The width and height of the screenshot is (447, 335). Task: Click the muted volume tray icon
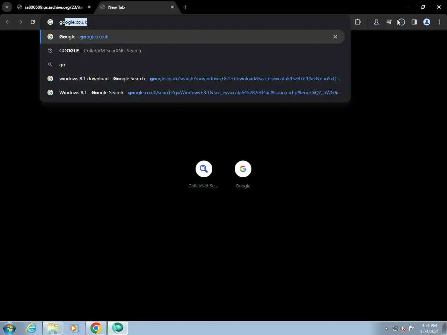point(403,328)
